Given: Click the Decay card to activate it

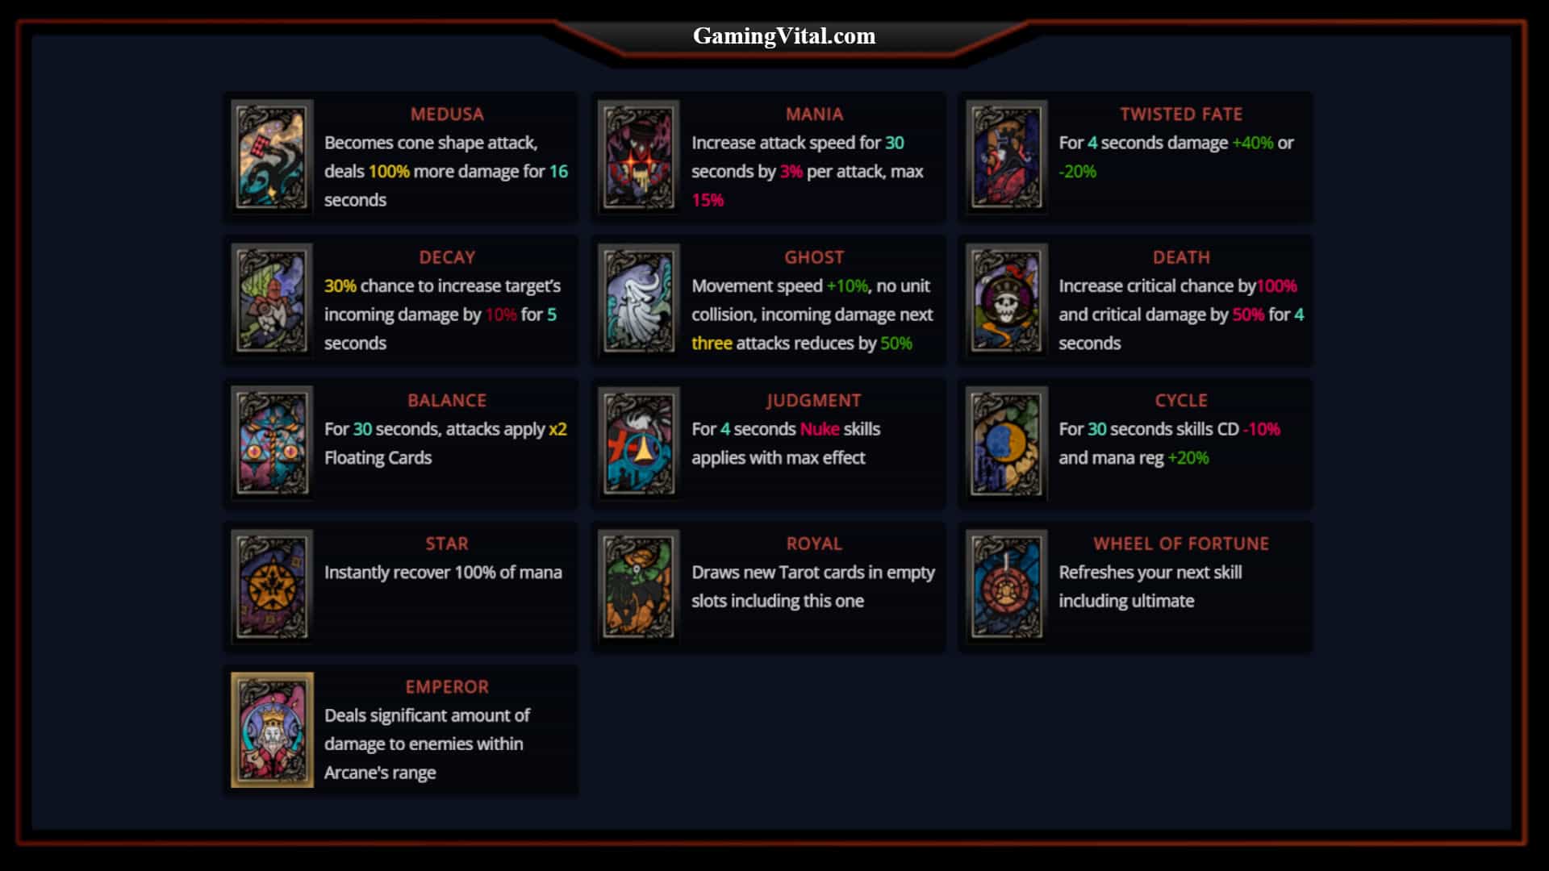Looking at the screenshot, I should (x=273, y=299).
